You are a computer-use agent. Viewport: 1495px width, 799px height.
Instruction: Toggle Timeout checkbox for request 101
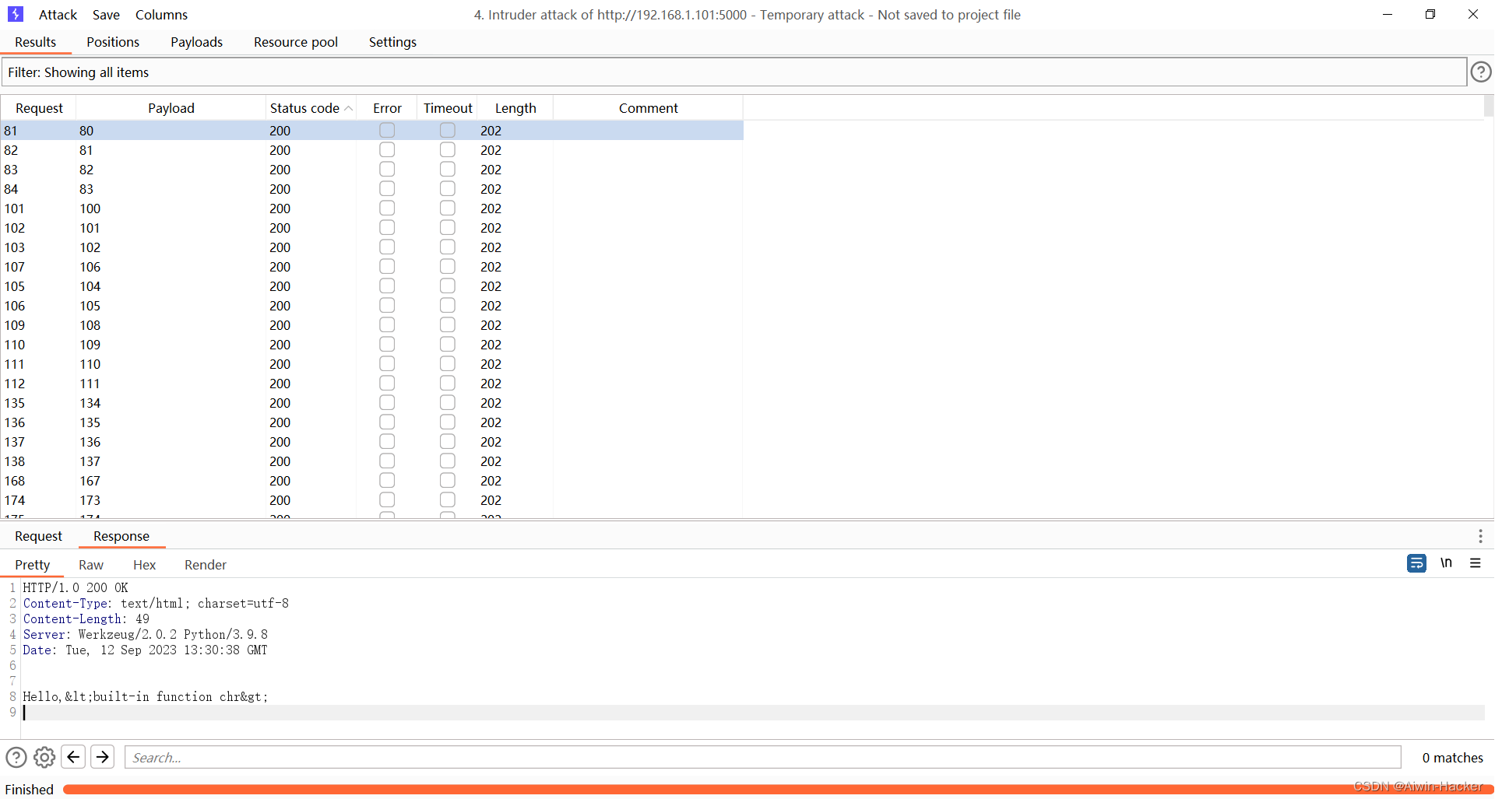[x=447, y=208]
